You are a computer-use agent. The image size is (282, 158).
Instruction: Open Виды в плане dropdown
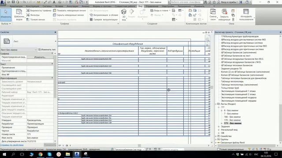point(160,11)
